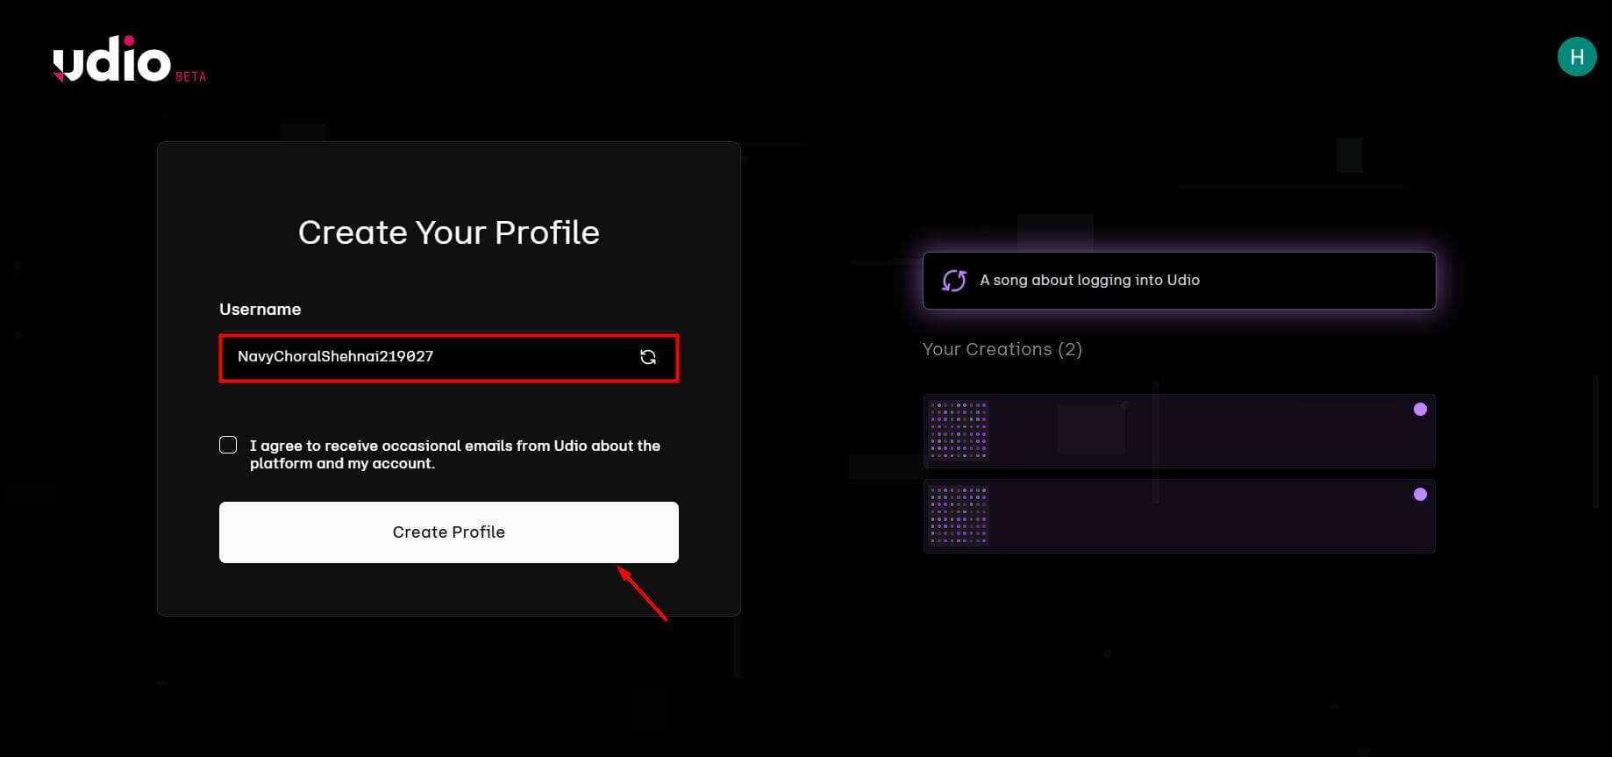Tick the occasional emails agreement checkbox
1612x757 pixels.
point(228,445)
